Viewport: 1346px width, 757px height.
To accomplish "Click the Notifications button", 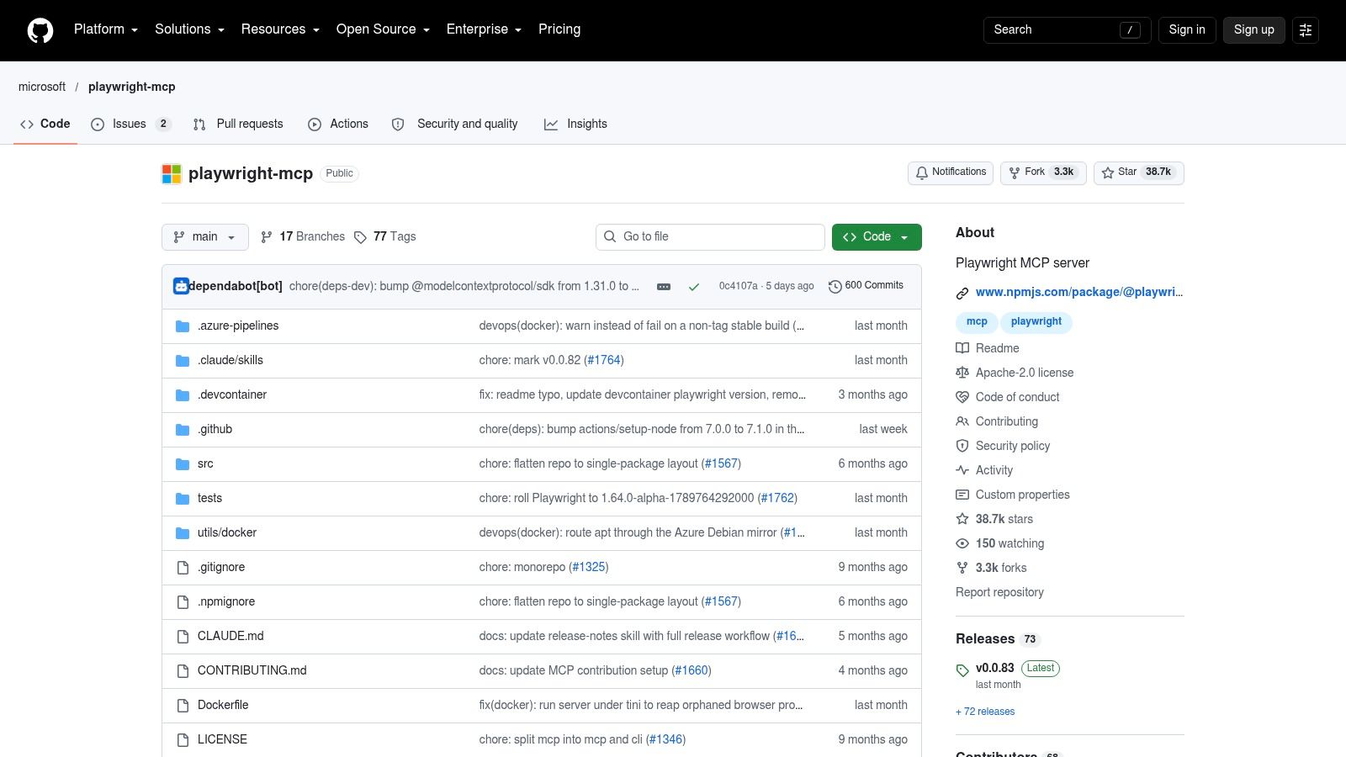I will point(951,172).
